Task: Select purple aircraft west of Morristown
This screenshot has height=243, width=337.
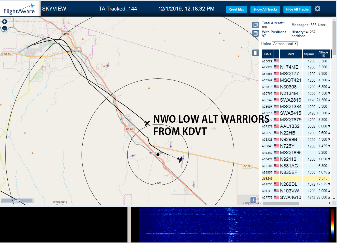Action: pyautogui.click(x=133, y=156)
